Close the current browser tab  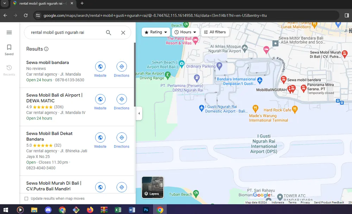72,4
